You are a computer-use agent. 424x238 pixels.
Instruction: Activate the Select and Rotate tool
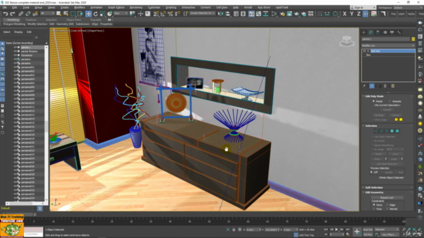[95, 13]
